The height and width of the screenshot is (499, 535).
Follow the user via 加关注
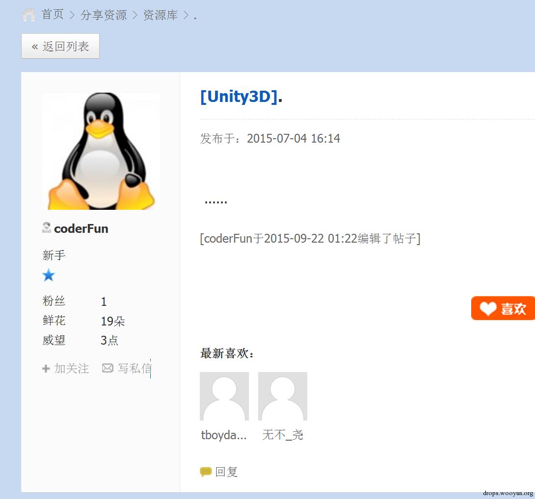72,369
